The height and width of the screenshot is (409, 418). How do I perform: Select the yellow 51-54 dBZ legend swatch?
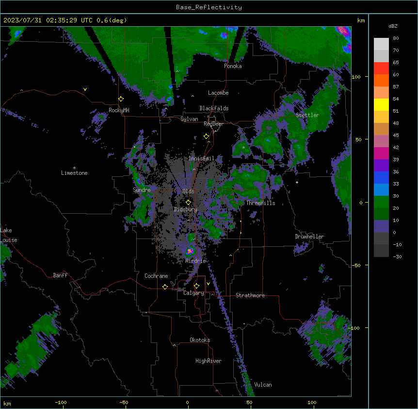pyautogui.click(x=381, y=104)
